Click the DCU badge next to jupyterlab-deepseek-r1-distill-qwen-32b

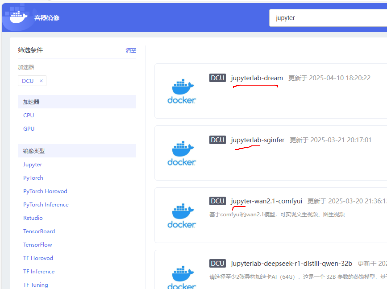[x=217, y=263]
